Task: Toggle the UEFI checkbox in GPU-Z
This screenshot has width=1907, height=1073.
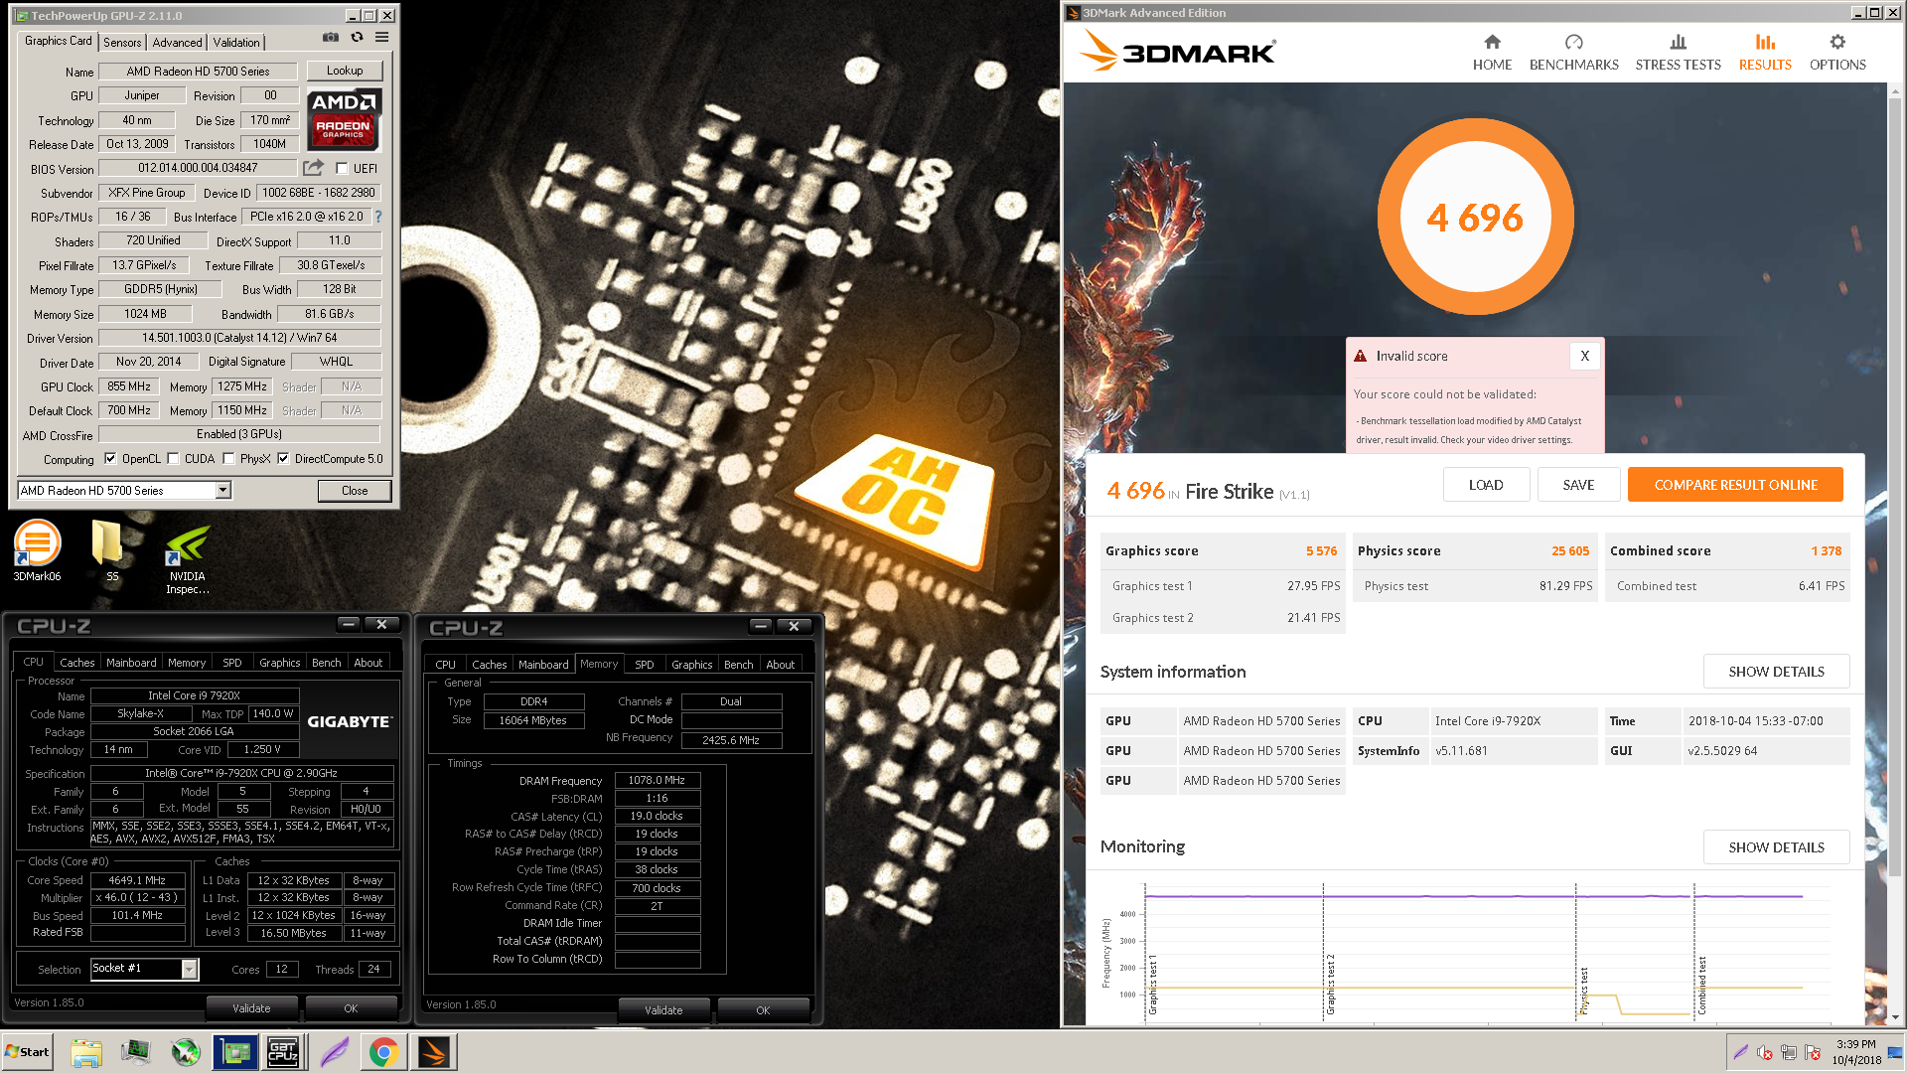Action: (342, 168)
